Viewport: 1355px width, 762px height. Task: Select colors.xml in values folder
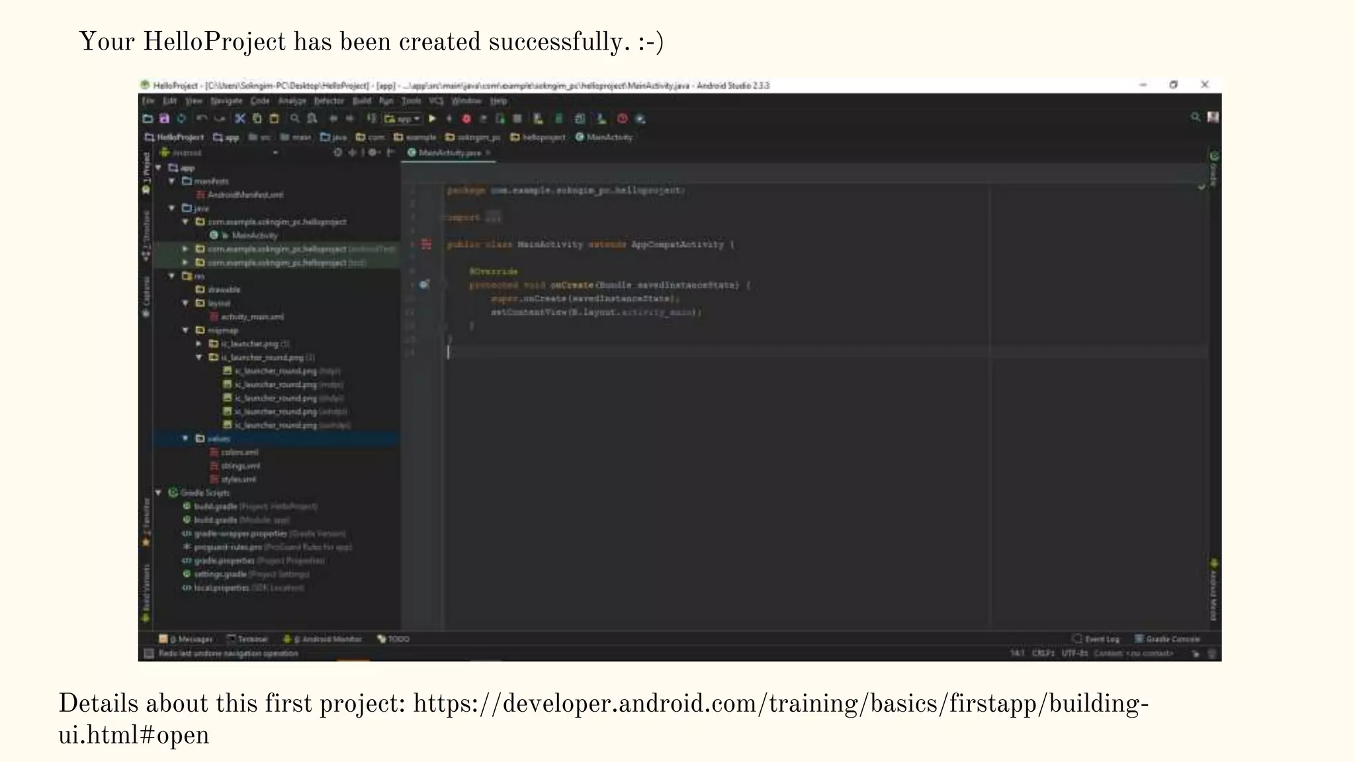(x=234, y=452)
